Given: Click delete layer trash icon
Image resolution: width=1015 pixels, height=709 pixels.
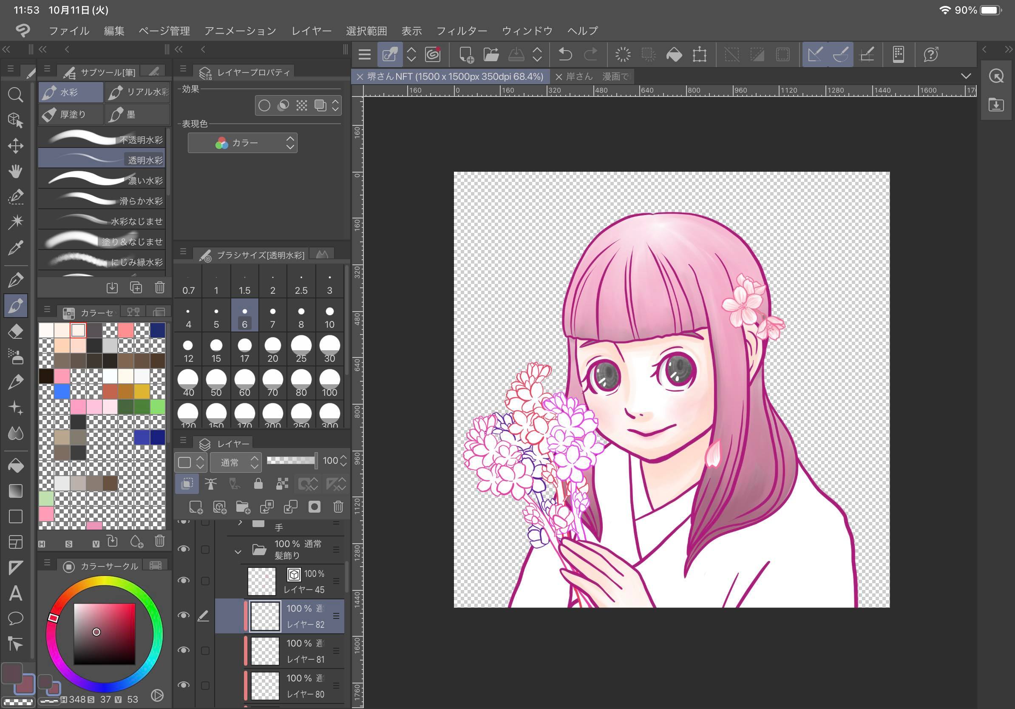Looking at the screenshot, I should (x=338, y=507).
